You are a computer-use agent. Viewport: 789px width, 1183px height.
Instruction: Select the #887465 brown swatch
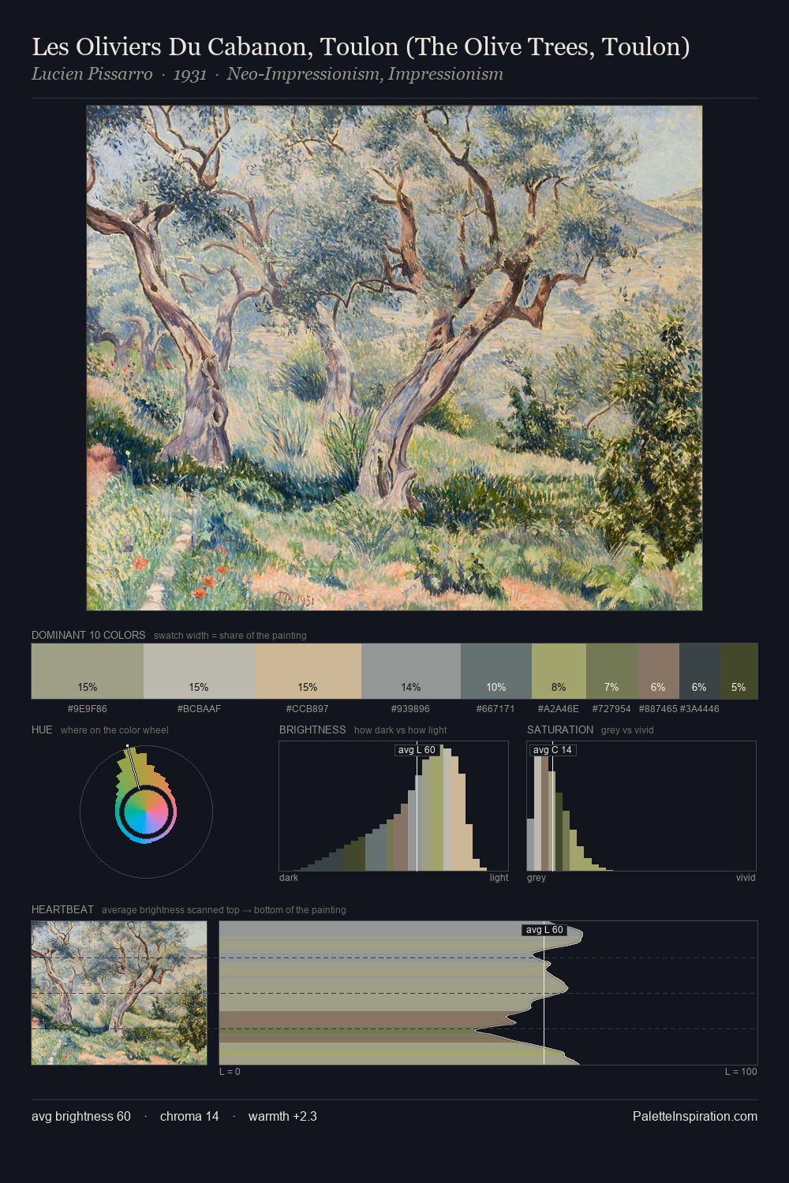tap(659, 671)
